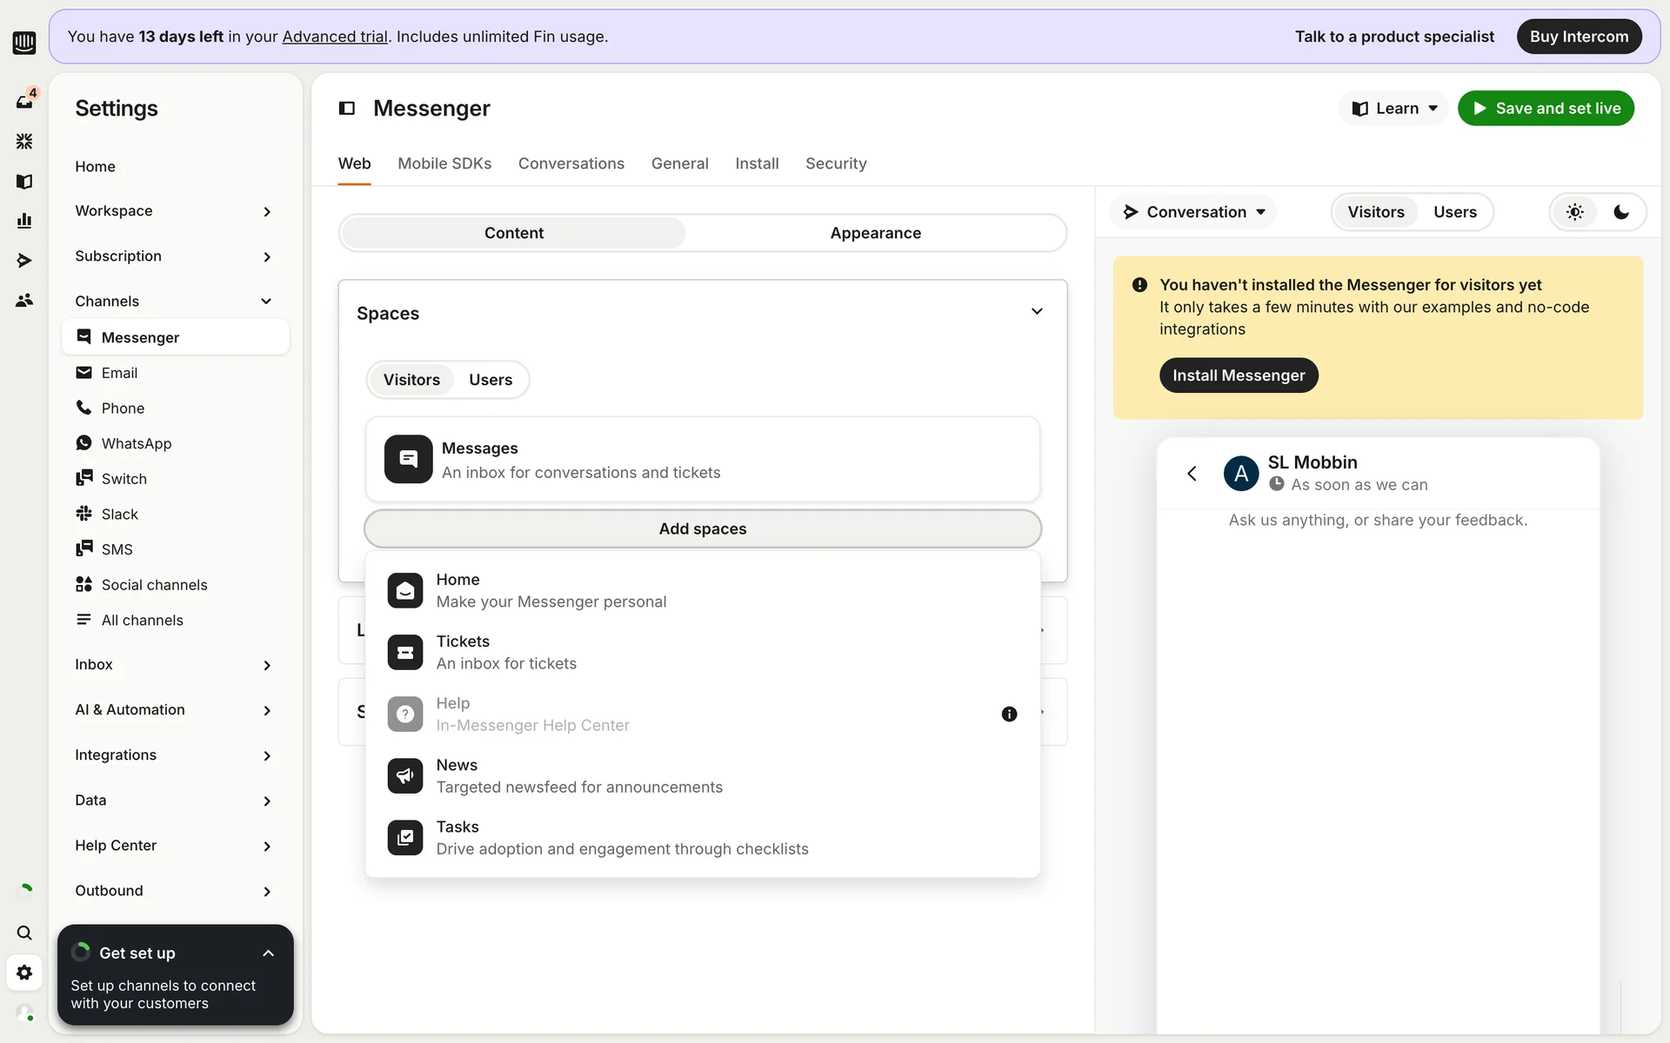Open the Conversation preview dropdown
This screenshot has height=1043, width=1670.
(x=1194, y=212)
